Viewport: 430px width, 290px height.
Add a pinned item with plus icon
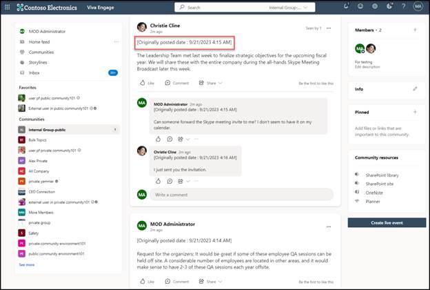coord(415,112)
